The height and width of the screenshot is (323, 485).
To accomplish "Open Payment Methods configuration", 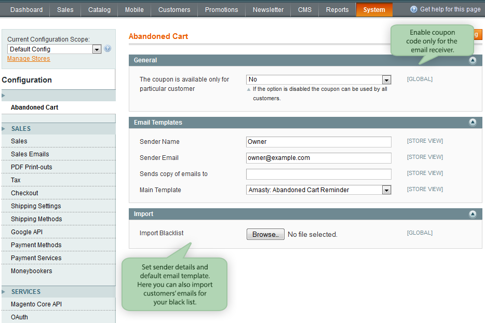I will coord(59,245).
